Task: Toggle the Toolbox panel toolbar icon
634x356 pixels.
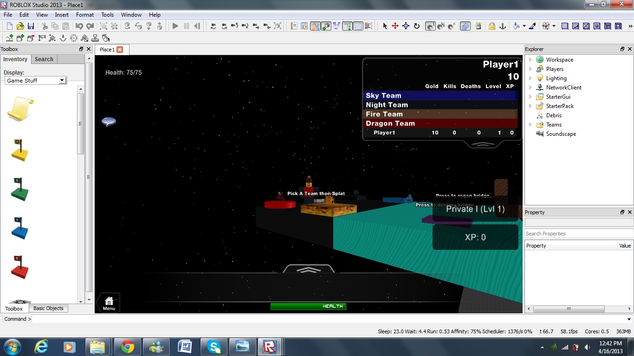Action: (315, 26)
